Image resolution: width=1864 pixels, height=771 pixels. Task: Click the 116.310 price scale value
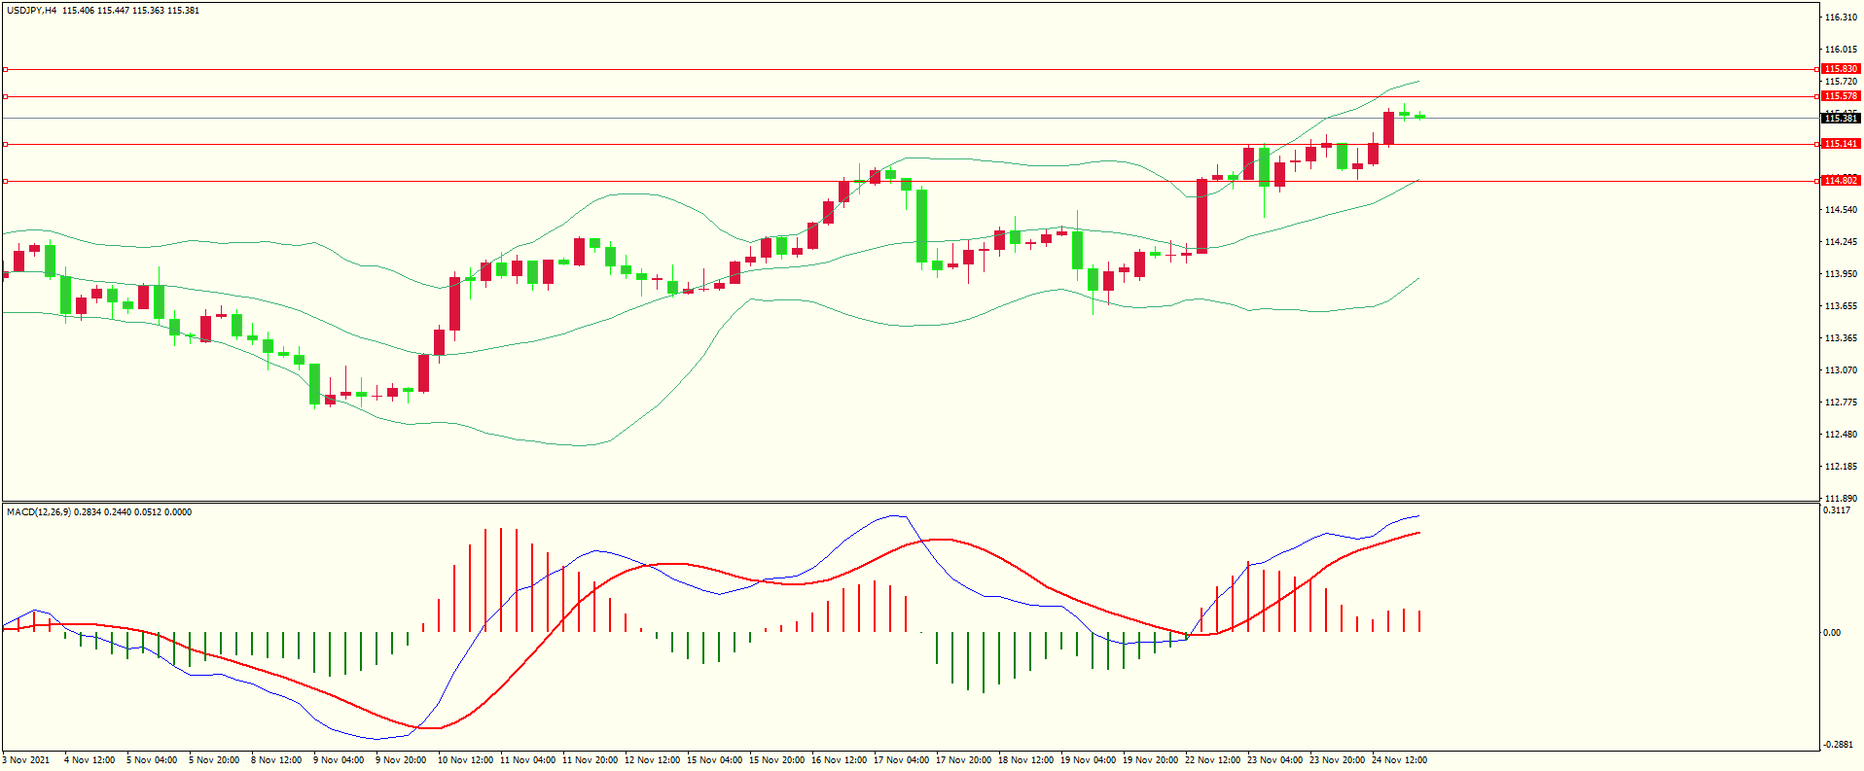click(1841, 18)
